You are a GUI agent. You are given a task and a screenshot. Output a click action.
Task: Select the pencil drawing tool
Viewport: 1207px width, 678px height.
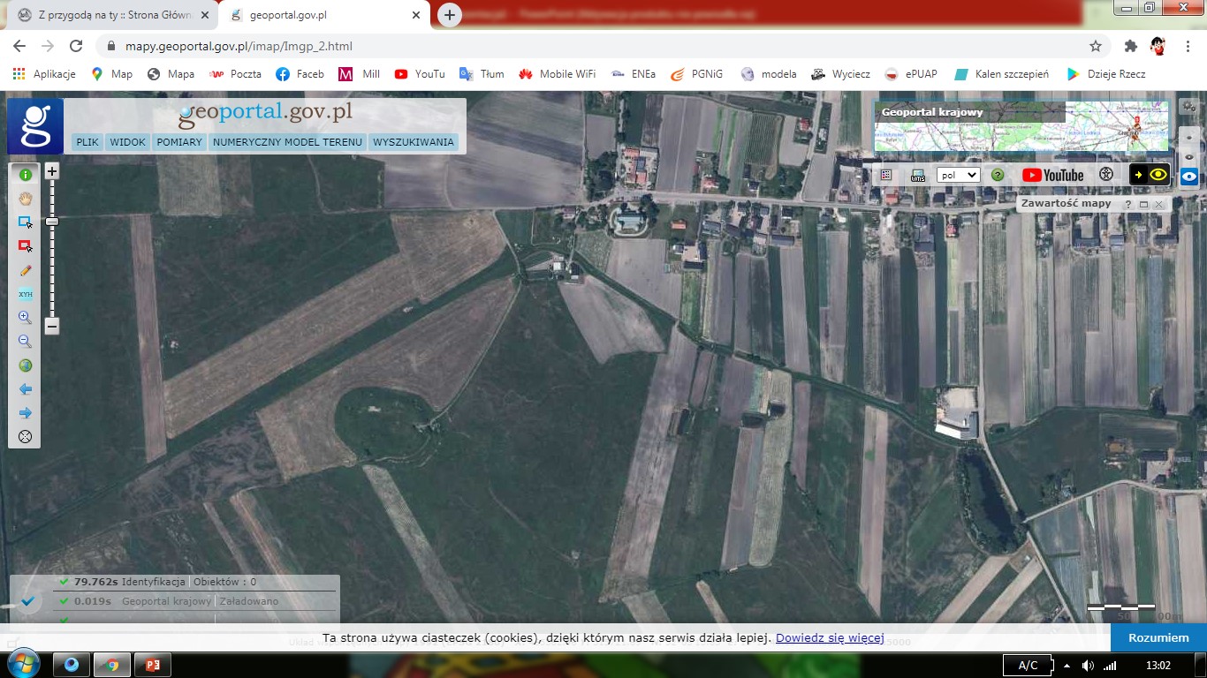pyautogui.click(x=25, y=270)
